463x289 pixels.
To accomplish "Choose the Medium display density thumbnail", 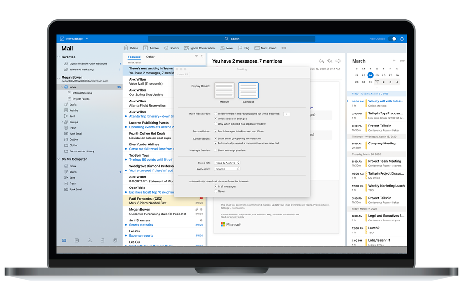I will tap(224, 90).
